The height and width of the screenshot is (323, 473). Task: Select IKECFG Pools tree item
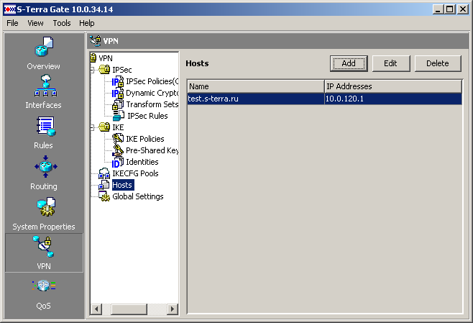[135, 173]
